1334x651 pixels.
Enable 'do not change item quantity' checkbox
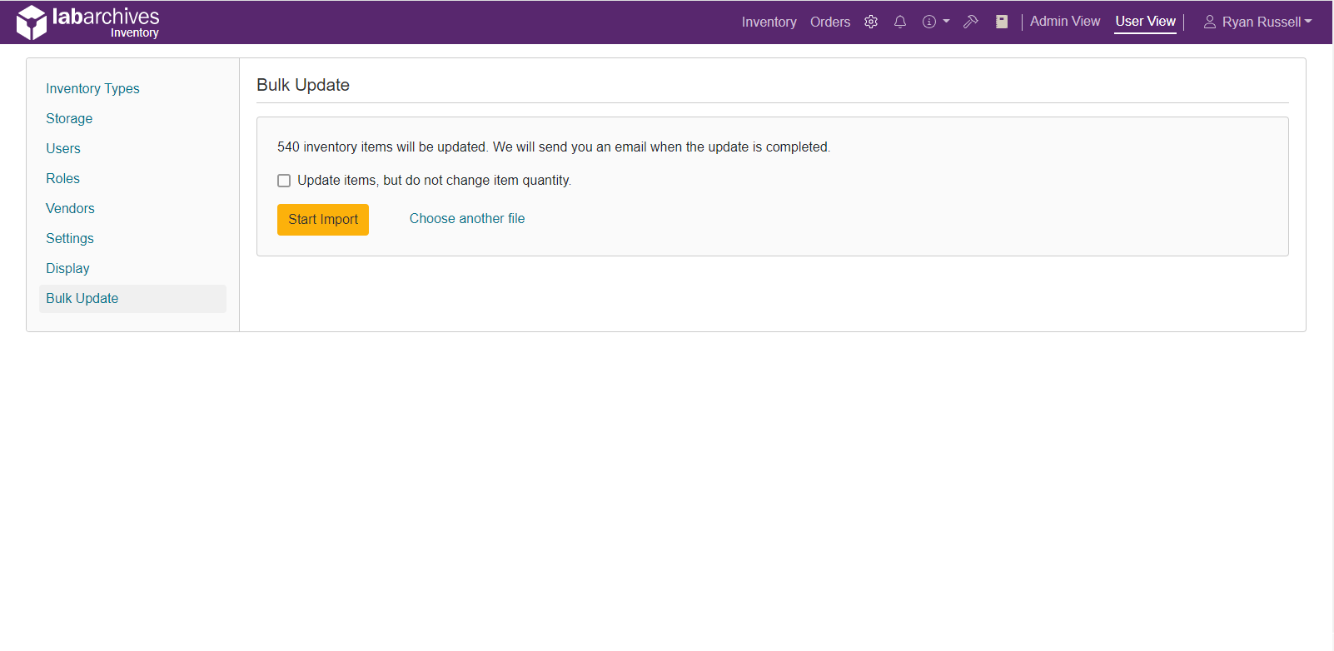point(284,181)
